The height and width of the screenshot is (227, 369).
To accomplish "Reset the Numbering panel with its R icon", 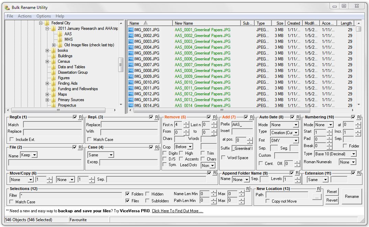I will (x=359, y=117).
